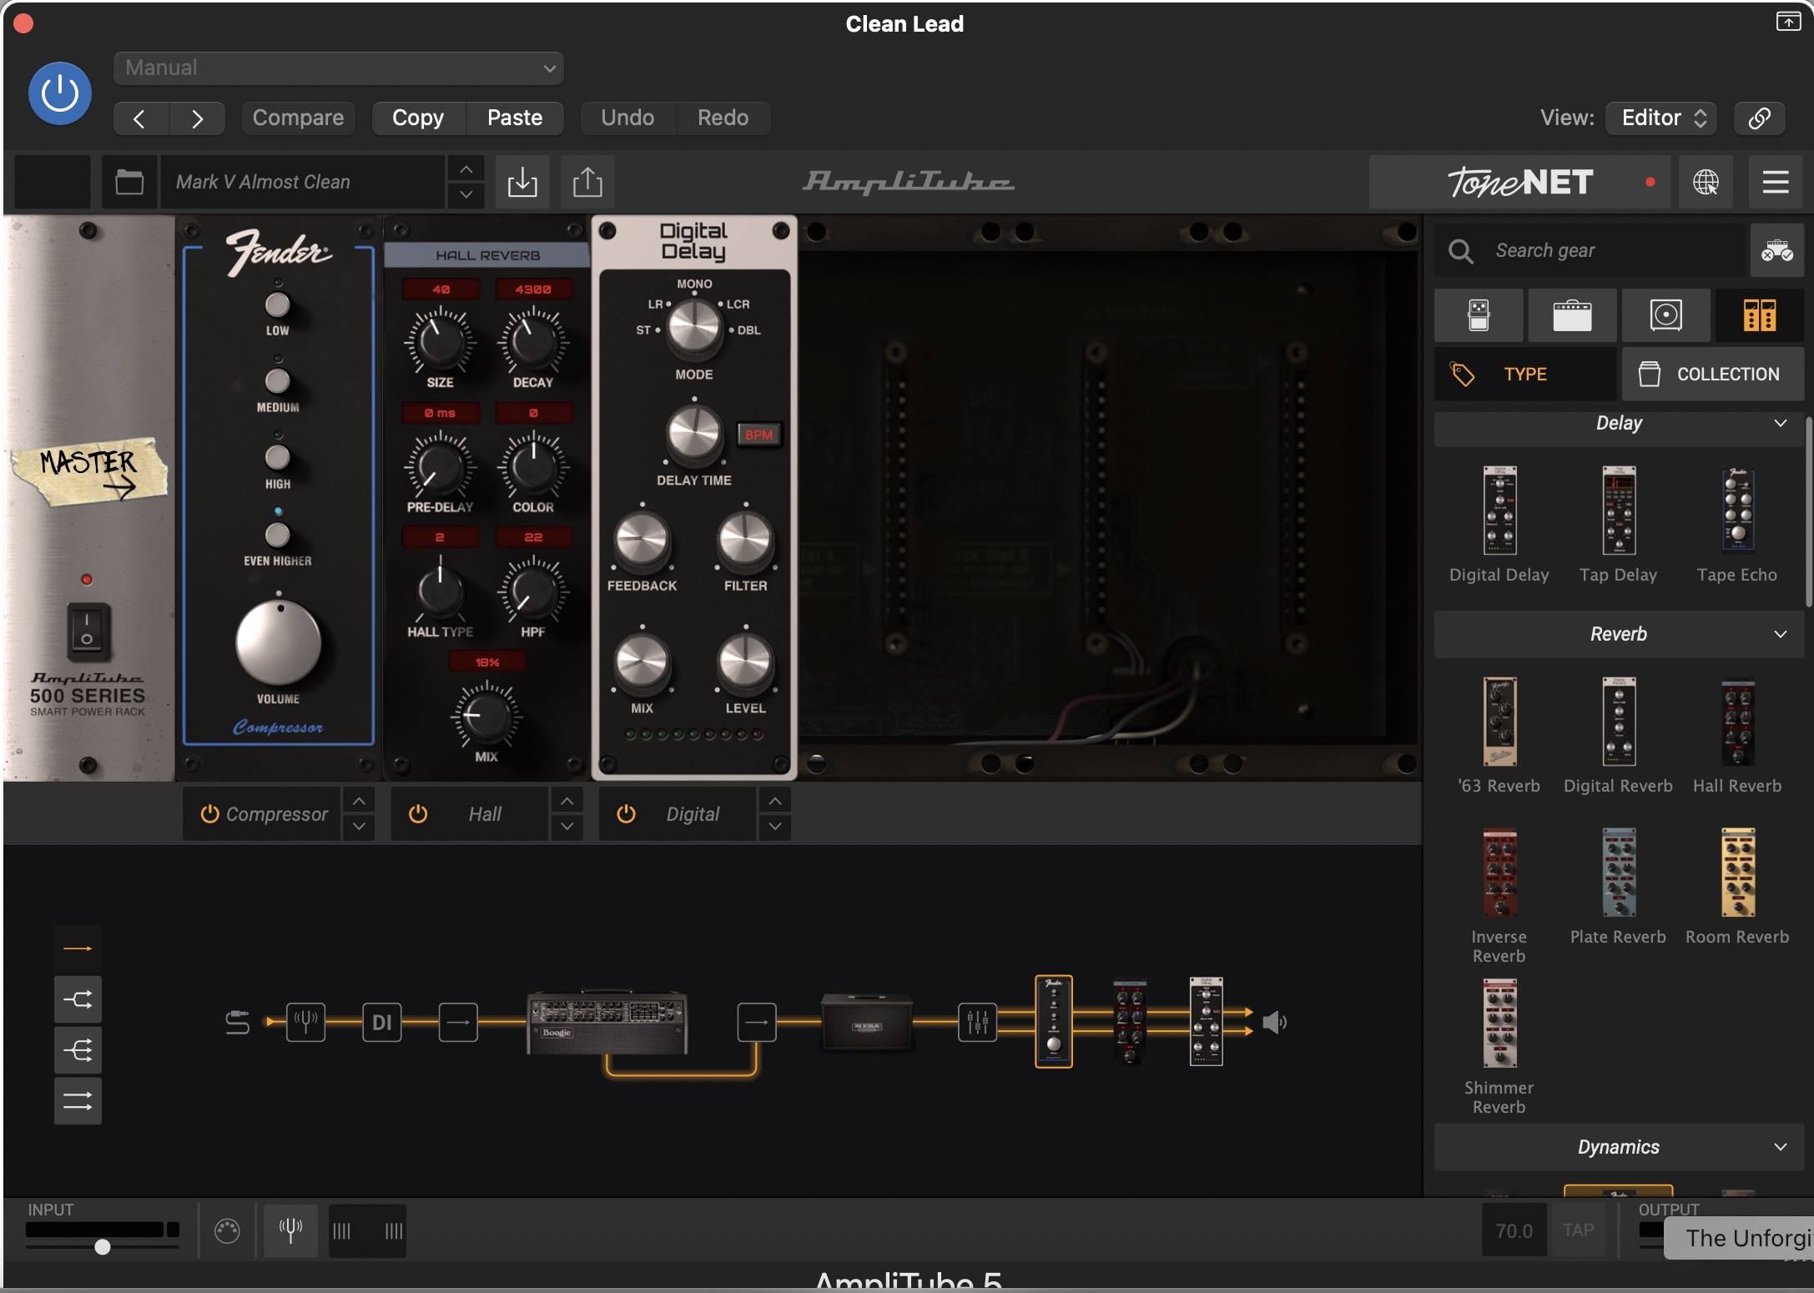Select the cabinet speaker gear category icon
This screenshot has height=1293, width=1814.
click(1665, 315)
